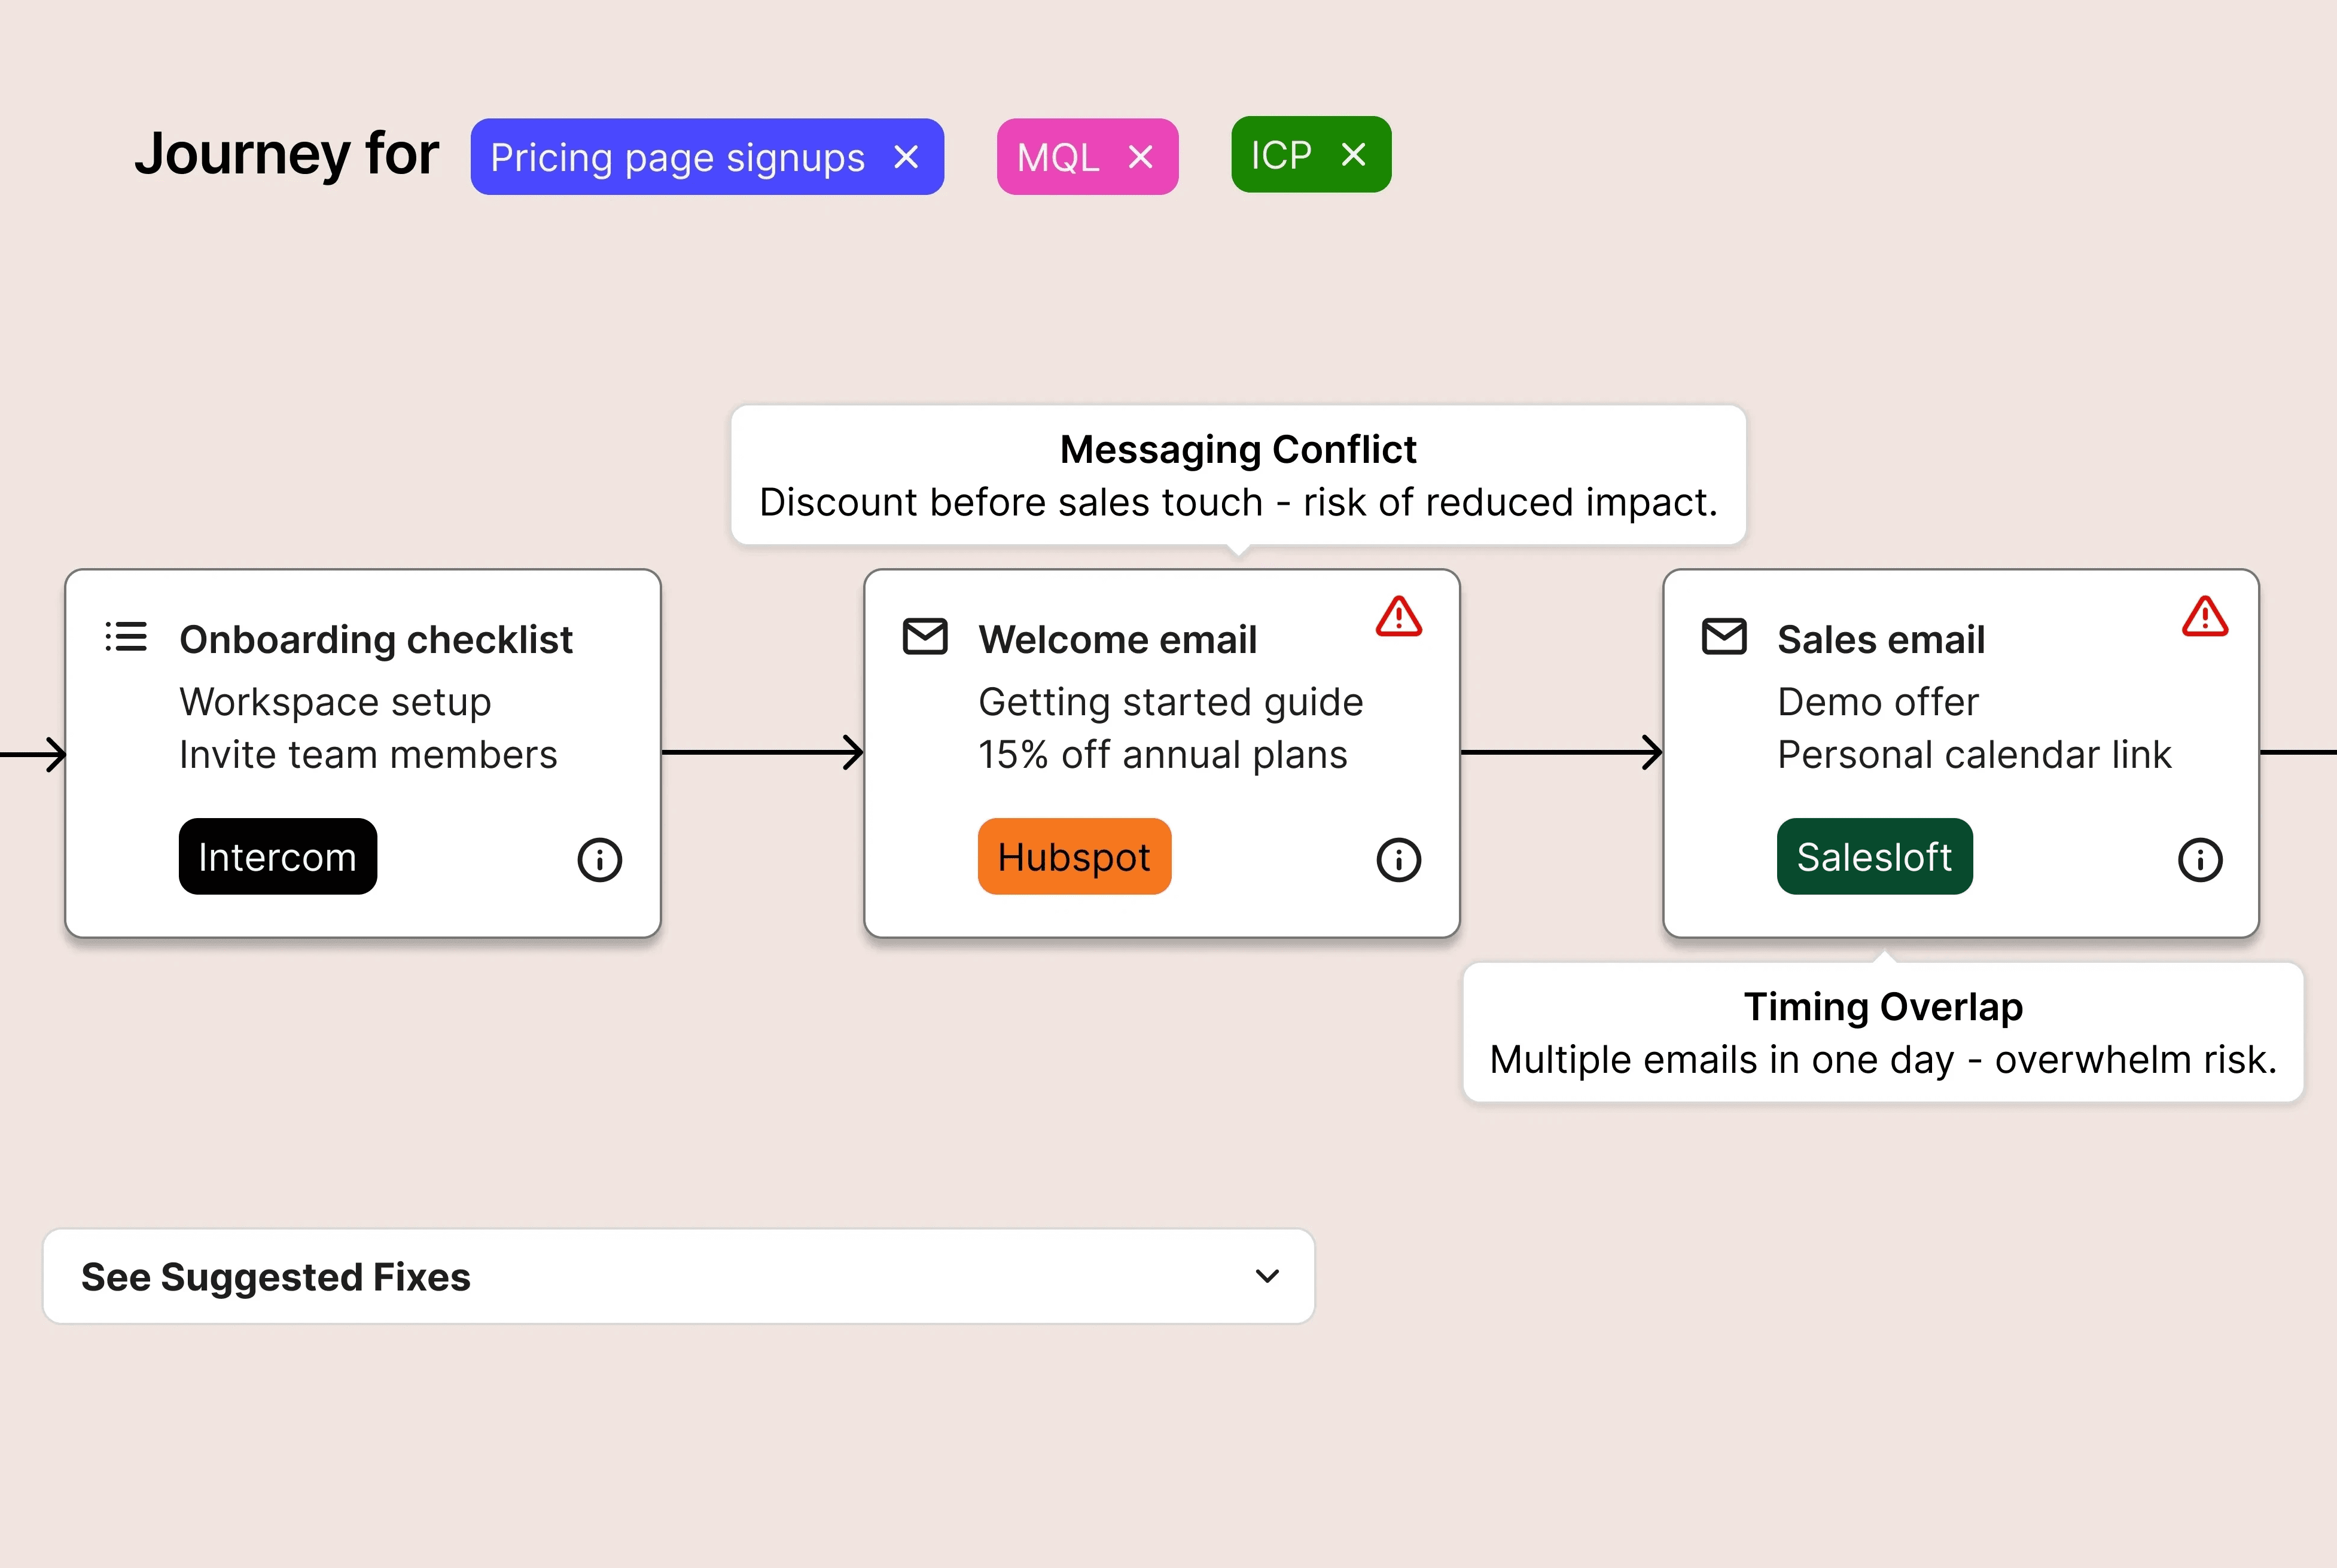
Task: Remove the Pricing page signups filter
Action: pos(906,157)
